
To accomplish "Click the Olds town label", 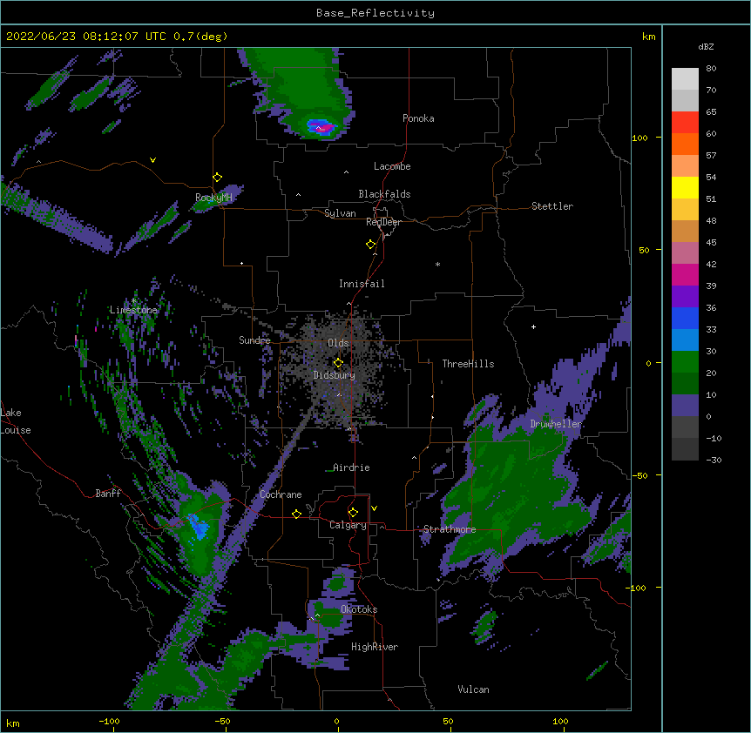I will 338,343.
